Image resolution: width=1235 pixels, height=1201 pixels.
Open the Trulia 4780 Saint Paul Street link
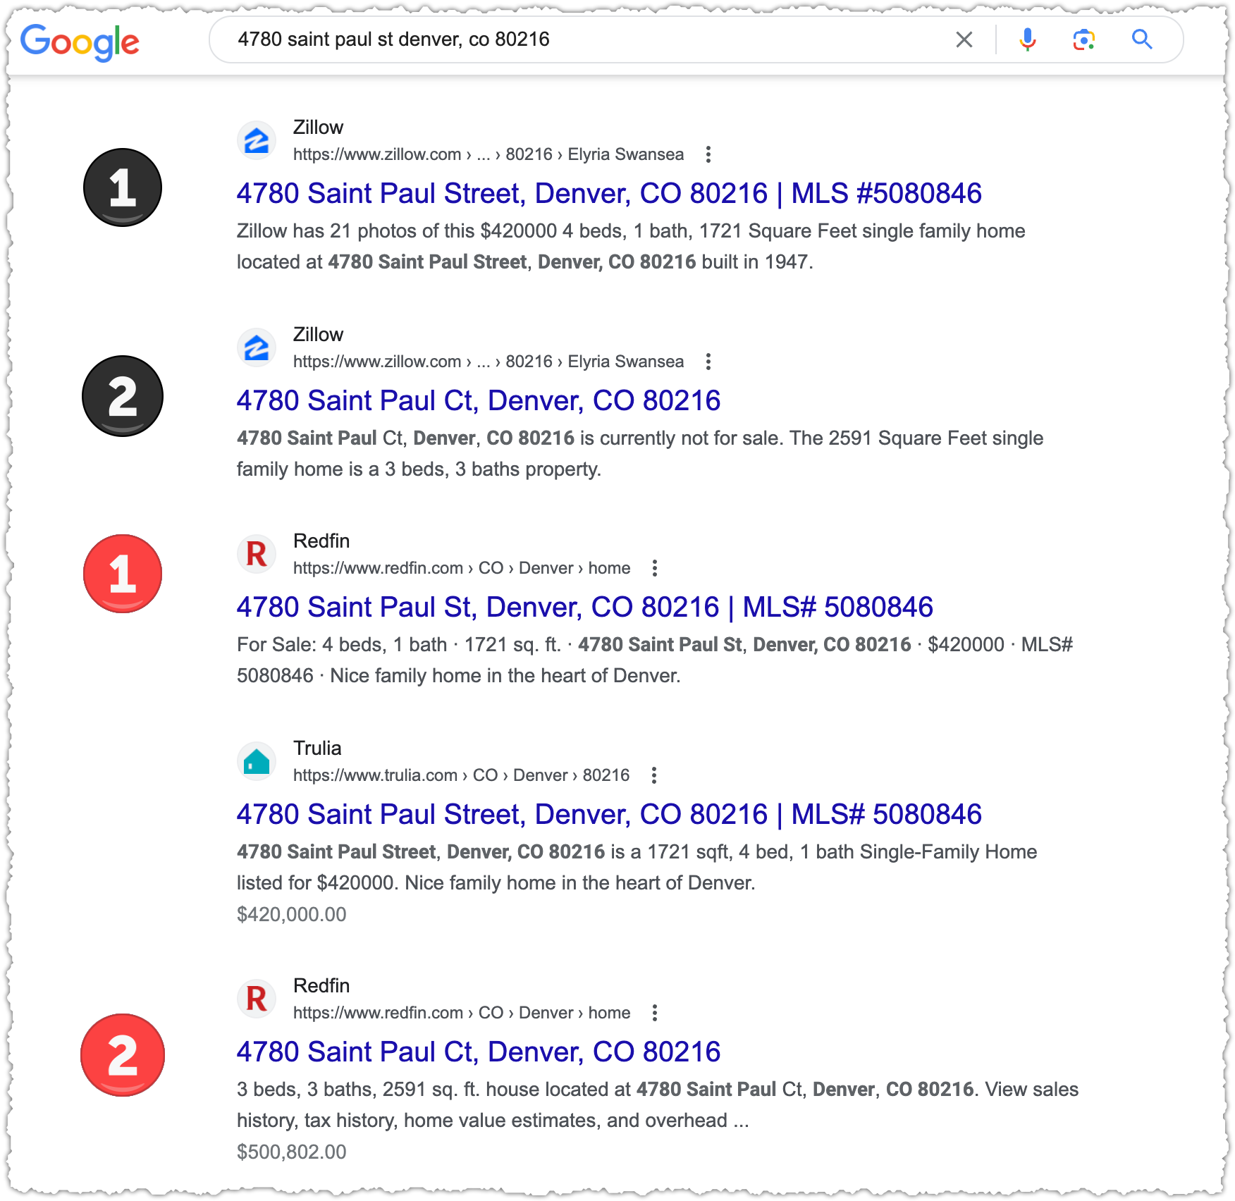609,814
